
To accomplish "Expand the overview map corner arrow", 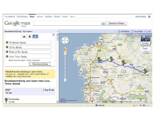I will 151,102.
